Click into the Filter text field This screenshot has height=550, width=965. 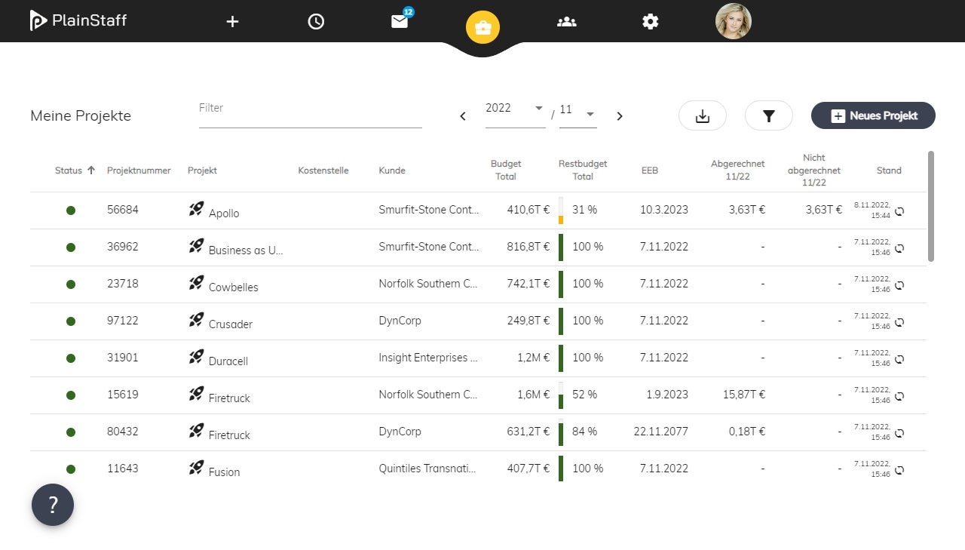tap(310, 115)
